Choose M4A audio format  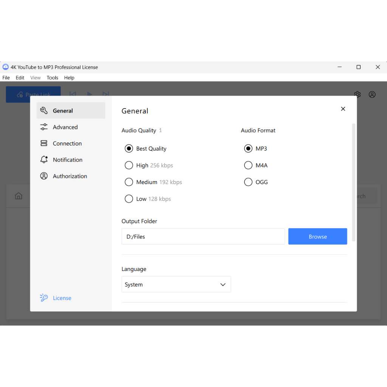[x=248, y=166]
